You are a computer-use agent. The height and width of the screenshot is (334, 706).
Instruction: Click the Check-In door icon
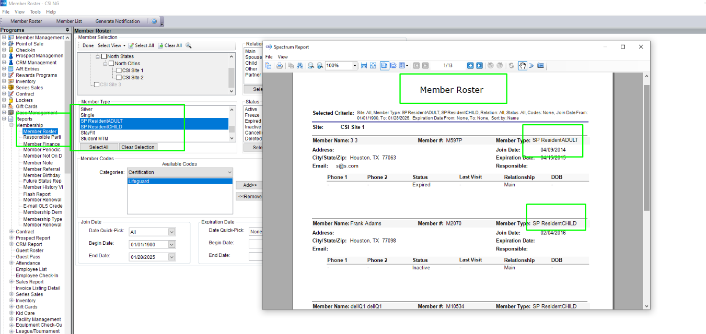click(x=11, y=50)
